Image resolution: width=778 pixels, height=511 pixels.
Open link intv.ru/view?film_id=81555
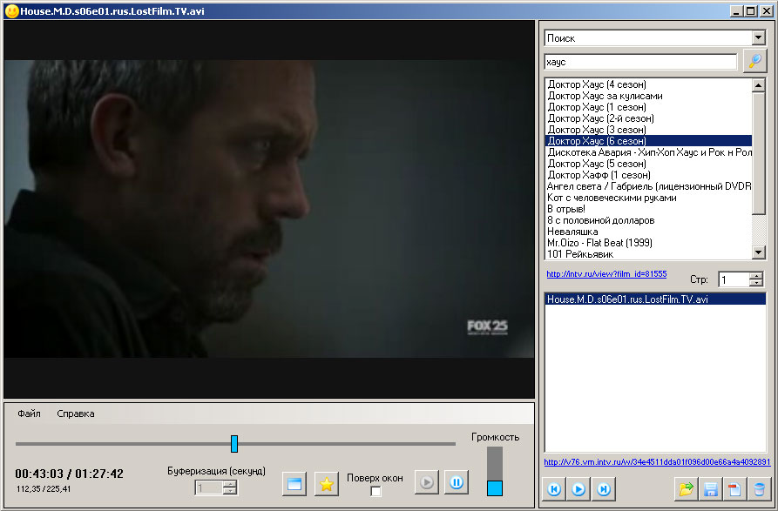click(606, 273)
